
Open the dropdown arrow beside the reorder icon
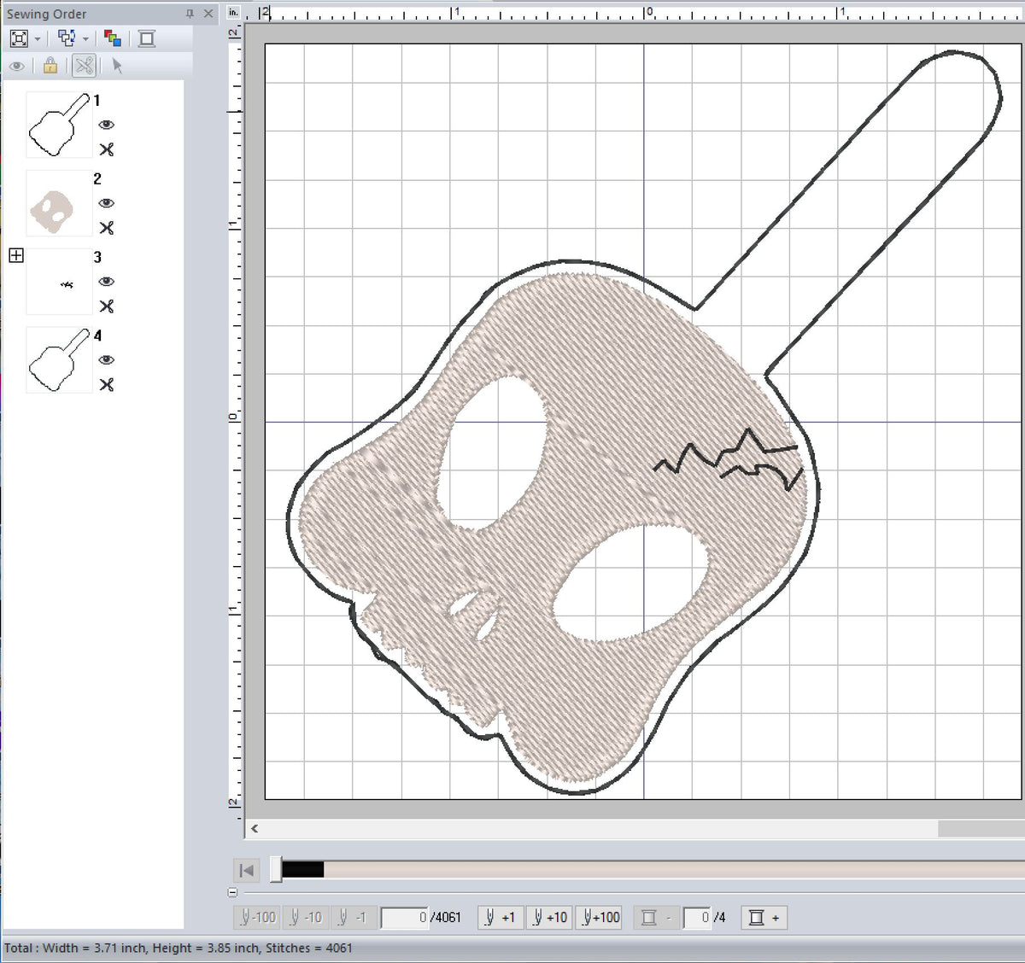pyautogui.click(x=85, y=39)
